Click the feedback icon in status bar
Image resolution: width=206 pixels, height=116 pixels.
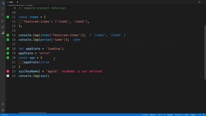(200, 115)
